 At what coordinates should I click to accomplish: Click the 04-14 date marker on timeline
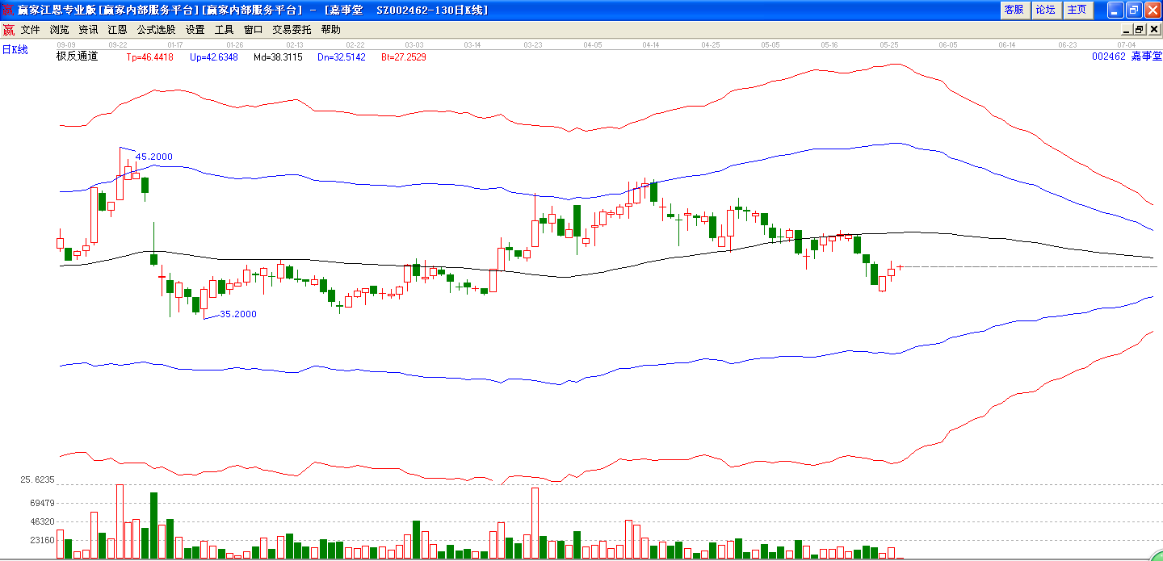point(651,45)
